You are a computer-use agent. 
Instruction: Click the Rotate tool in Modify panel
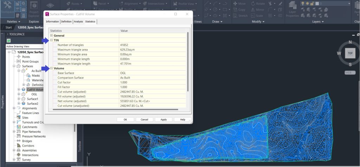[x=258, y=4]
